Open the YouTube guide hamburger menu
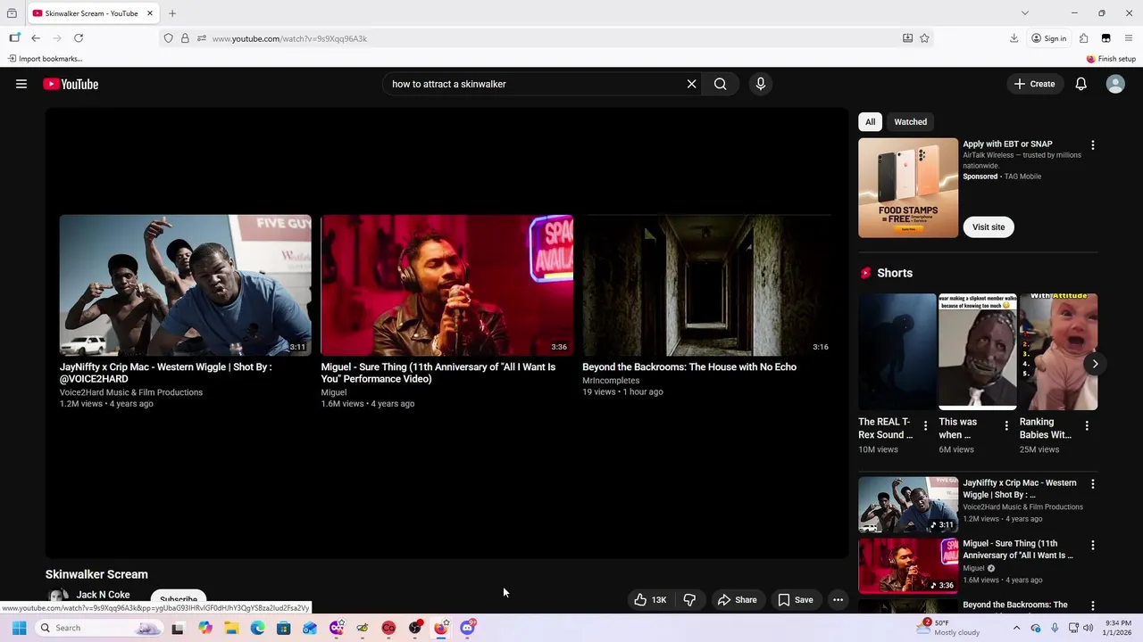Screen dimensions: 1143x642 coord(21,84)
